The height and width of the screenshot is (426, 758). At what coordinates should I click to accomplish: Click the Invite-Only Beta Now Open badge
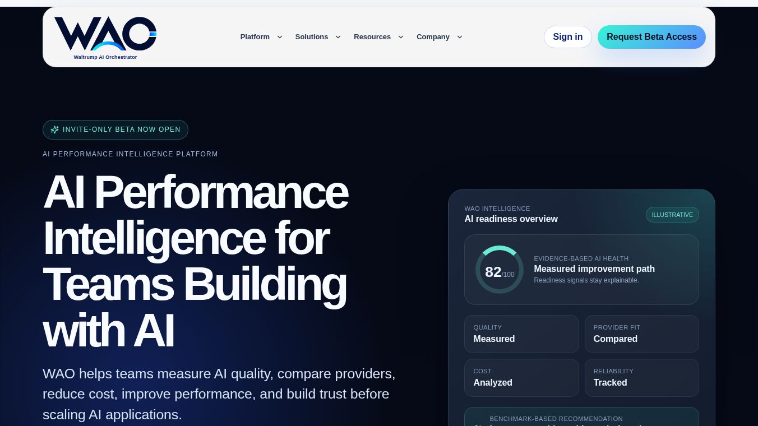tap(115, 129)
